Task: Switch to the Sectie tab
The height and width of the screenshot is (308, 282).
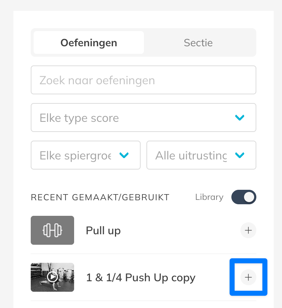Action: [x=198, y=43]
